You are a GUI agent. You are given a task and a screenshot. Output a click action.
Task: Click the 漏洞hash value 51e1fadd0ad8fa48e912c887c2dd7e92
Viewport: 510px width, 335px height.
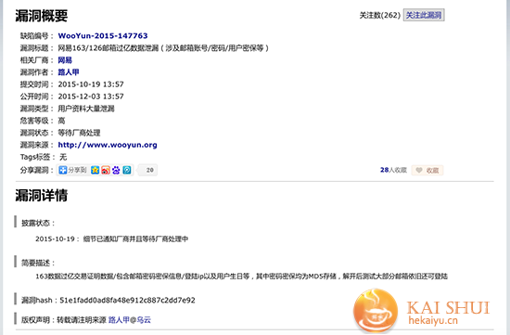(x=127, y=300)
